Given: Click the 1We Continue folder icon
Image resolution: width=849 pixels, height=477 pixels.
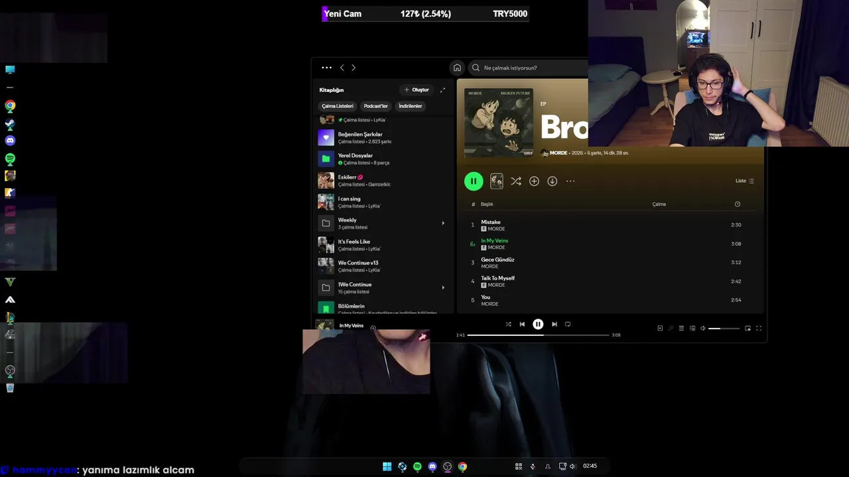Looking at the screenshot, I should [326, 288].
